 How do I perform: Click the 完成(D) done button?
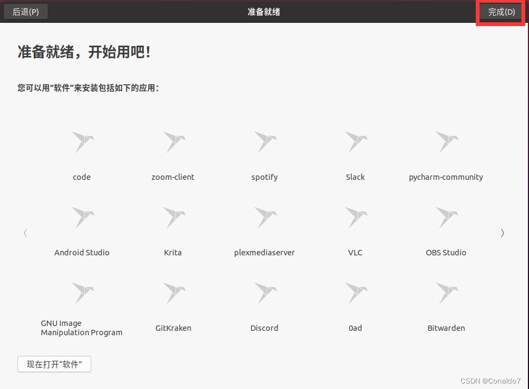pos(501,12)
